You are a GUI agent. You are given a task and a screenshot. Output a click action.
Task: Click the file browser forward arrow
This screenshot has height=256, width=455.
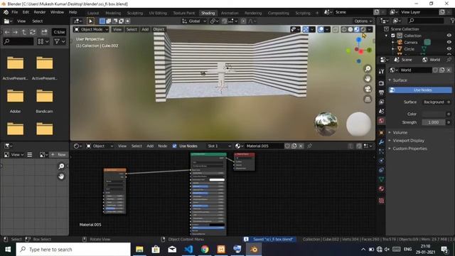point(15,32)
